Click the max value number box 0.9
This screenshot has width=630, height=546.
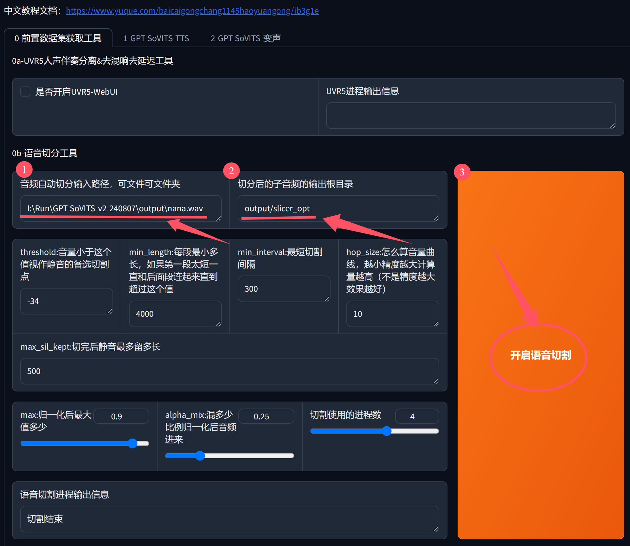point(121,416)
